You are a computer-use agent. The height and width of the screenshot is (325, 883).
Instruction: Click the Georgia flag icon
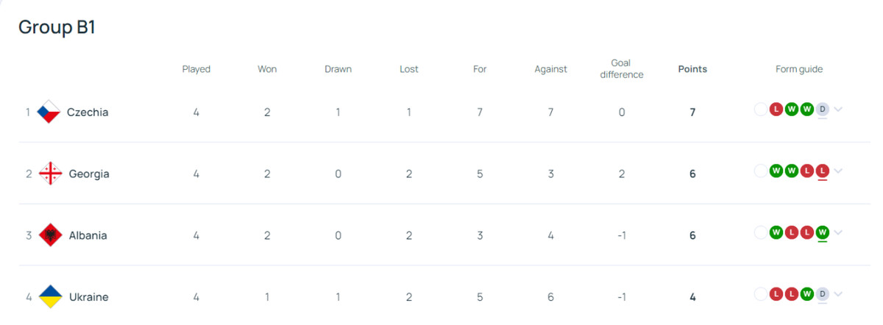(x=50, y=174)
